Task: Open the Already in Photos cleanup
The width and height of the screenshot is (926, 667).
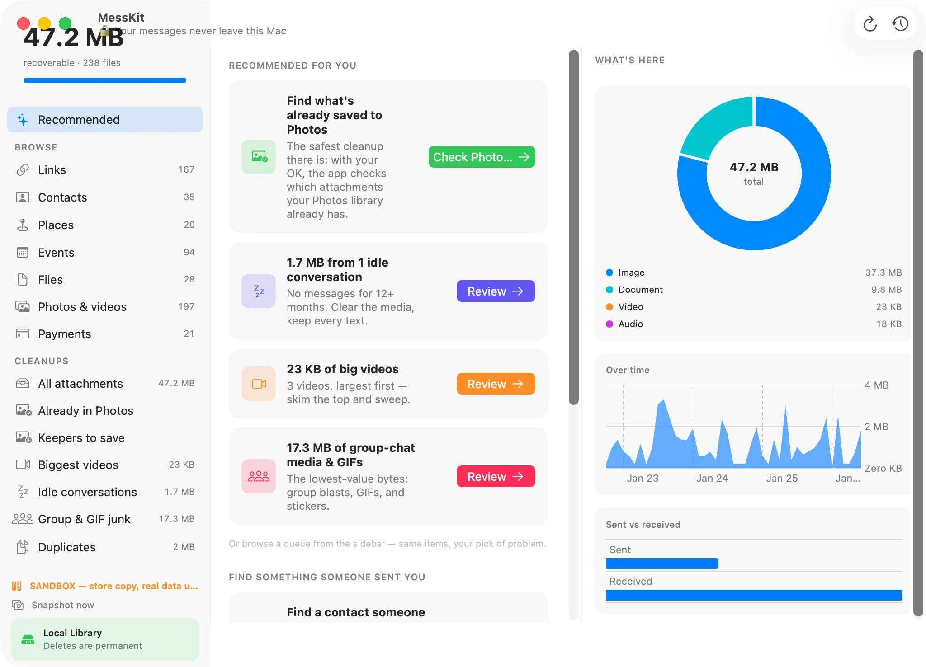Action: click(105, 411)
